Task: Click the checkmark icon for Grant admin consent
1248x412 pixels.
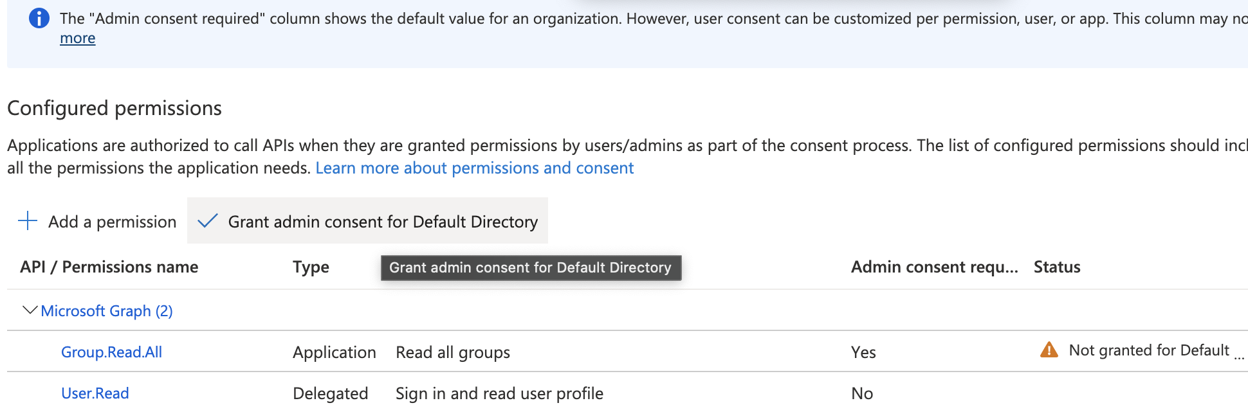Action: pyautogui.click(x=208, y=221)
